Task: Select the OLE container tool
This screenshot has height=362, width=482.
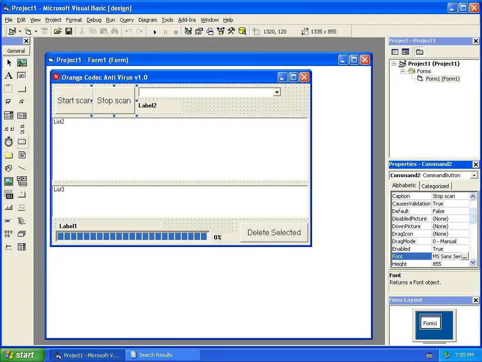Action: point(9,195)
